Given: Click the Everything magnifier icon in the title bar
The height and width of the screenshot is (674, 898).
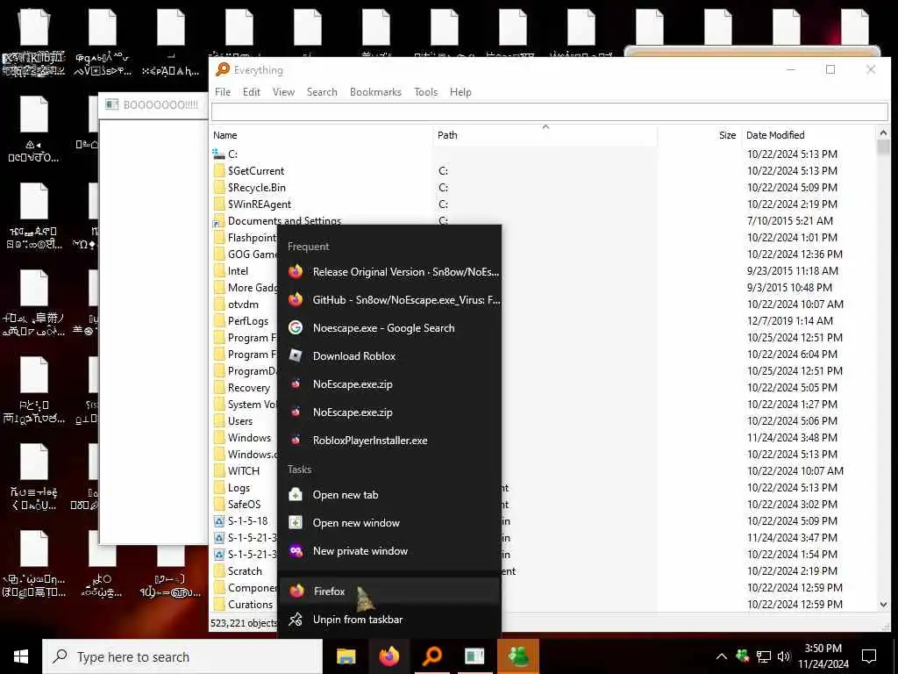Looking at the screenshot, I should (222, 69).
